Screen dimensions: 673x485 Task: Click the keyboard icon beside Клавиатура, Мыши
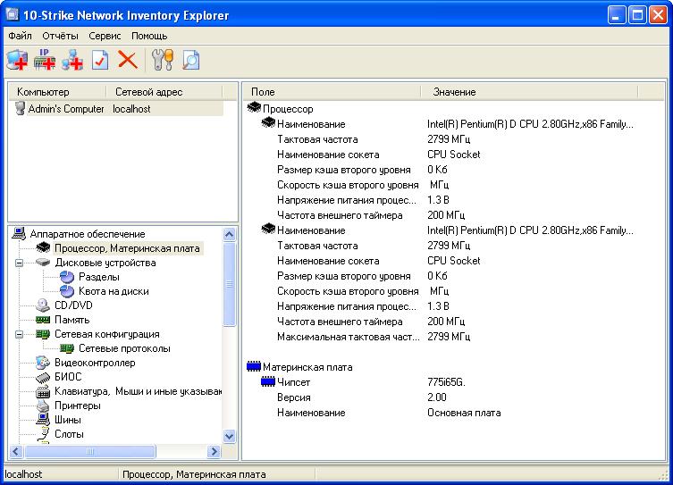[x=43, y=391]
